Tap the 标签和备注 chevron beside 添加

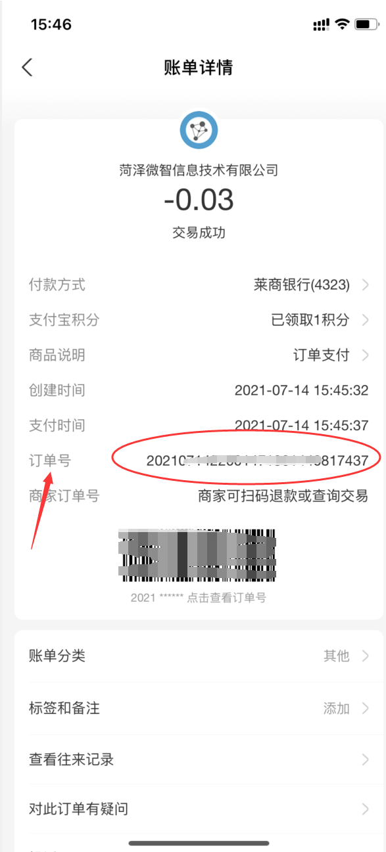365,708
